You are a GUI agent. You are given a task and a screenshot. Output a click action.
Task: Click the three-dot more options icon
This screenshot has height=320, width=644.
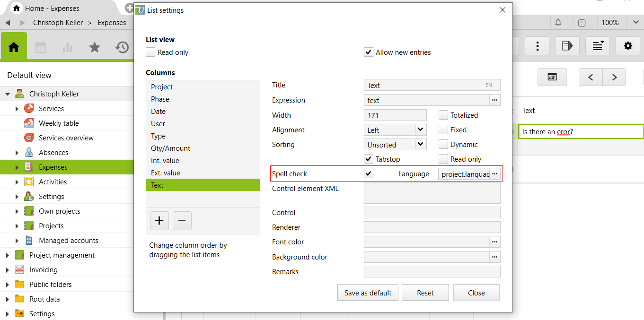click(x=538, y=46)
